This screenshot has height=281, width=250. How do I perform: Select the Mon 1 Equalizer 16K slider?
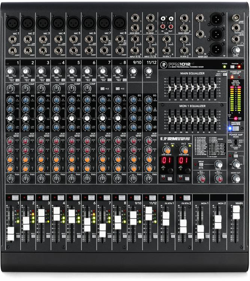point(215,120)
